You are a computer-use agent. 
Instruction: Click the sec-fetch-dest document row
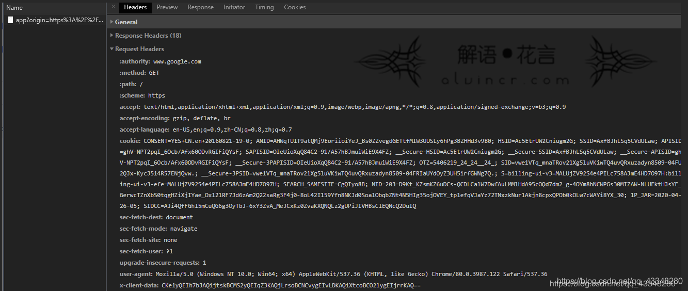(156, 217)
